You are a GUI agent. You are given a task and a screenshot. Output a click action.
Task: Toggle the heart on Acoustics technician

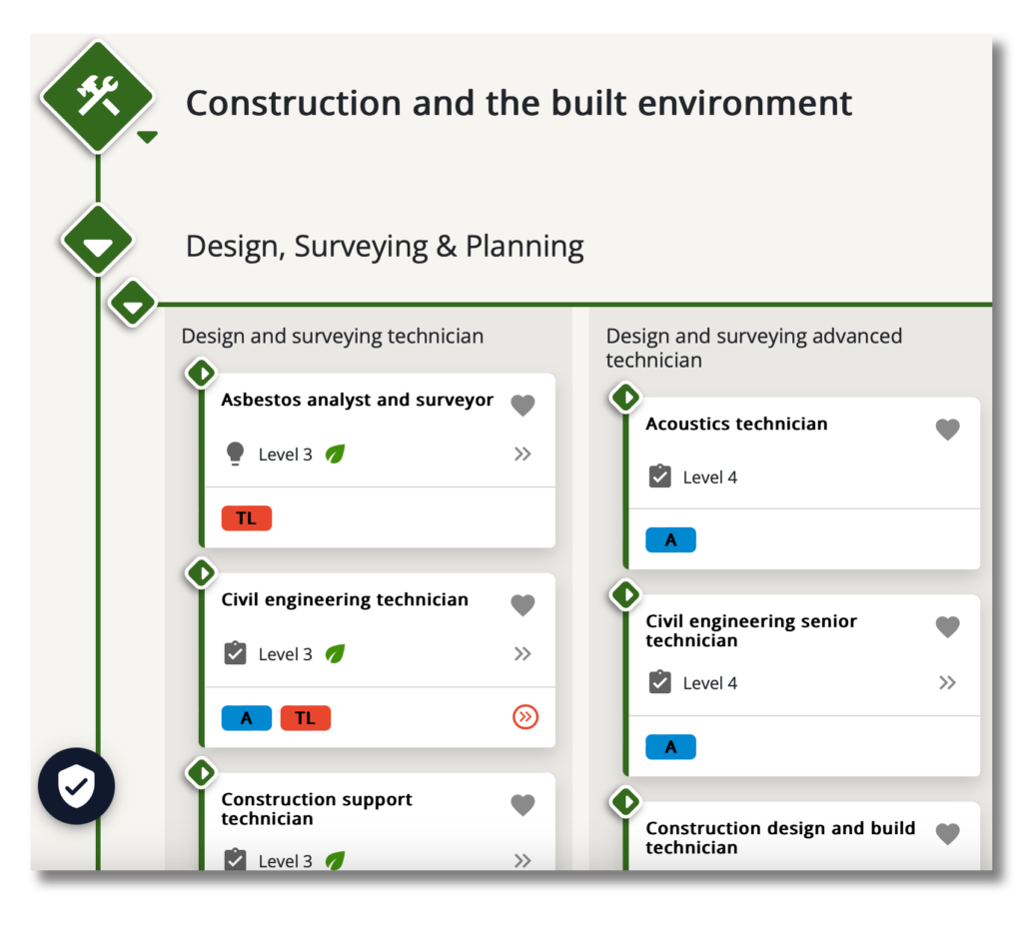click(x=947, y=429)
